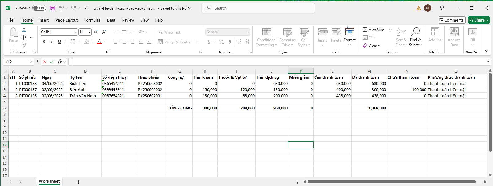Click the Comma Style icon
The height and width of the screenshot is (186, 493).
click(x=230, y=42)
